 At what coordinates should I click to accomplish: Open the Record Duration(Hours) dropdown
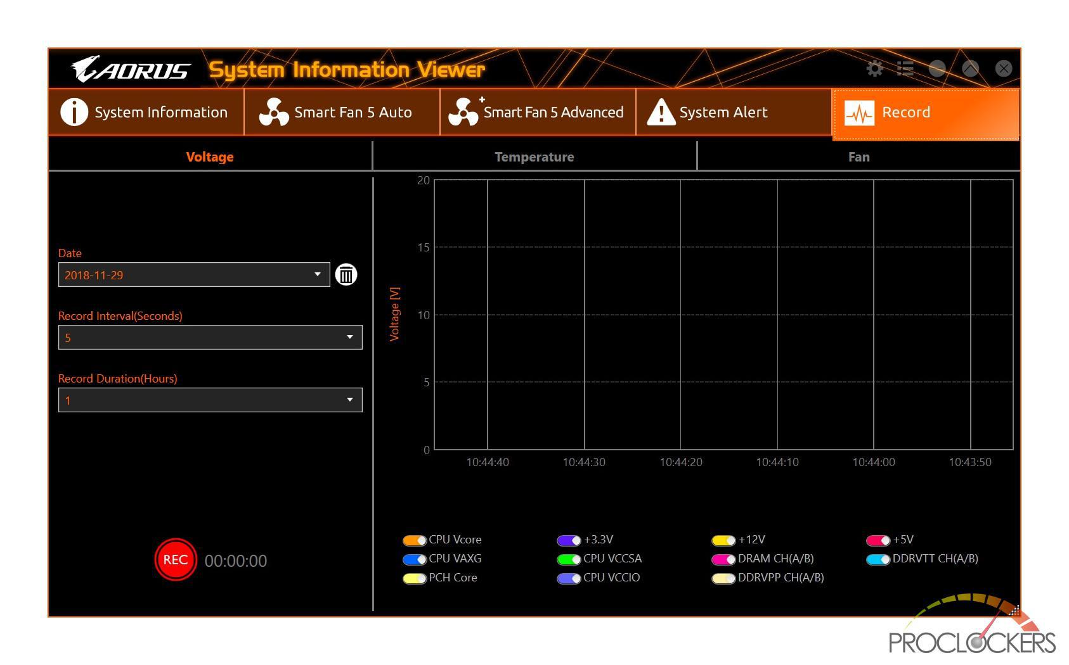tap(210, 400)
